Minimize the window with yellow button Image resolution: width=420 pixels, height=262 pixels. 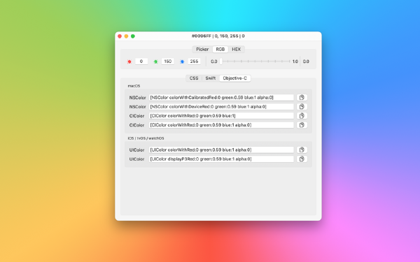[126, 36]
